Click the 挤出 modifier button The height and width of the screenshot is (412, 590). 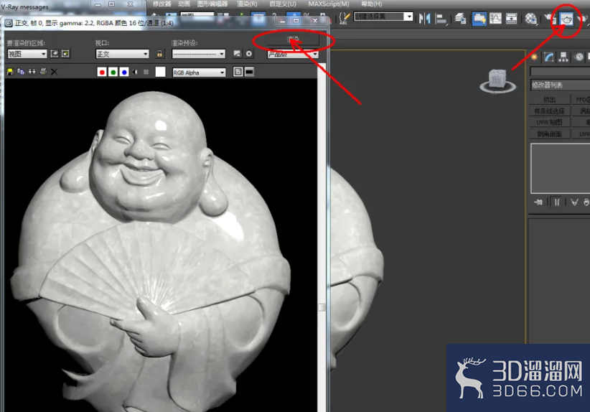549,99
